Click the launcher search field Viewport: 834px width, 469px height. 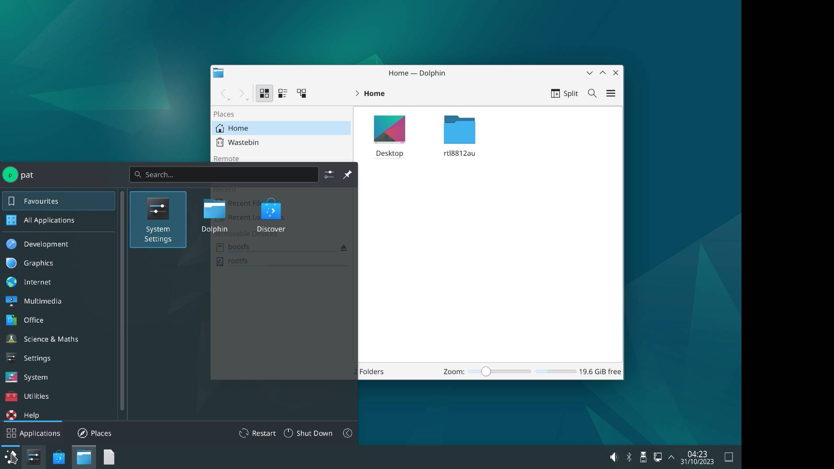(224, 174)
